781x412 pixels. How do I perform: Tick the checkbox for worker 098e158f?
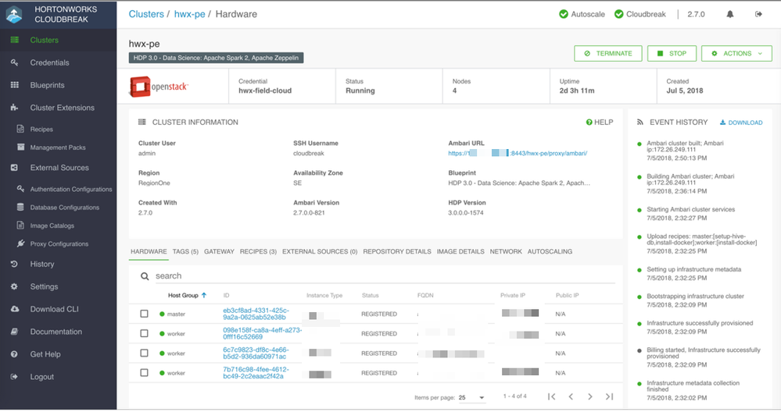pyautogui.click(x=144, y=334)
